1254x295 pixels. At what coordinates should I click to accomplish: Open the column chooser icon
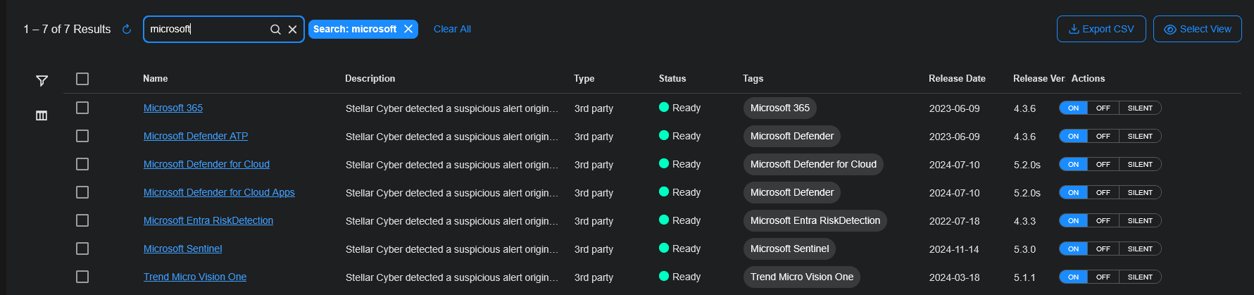click(x=42, y=115)
